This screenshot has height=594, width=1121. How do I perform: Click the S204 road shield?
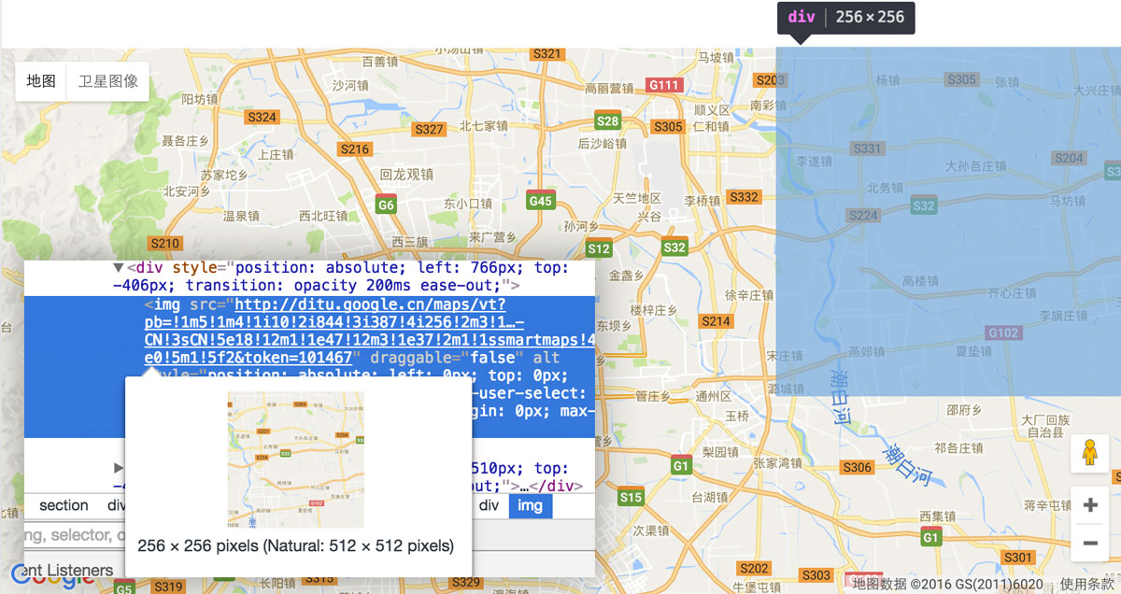(1069, 158)
